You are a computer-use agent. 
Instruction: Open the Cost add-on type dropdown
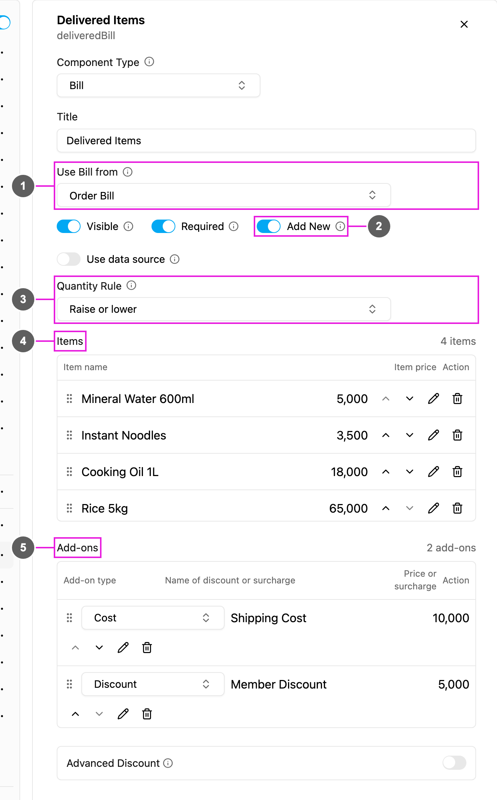coord(153,618)
